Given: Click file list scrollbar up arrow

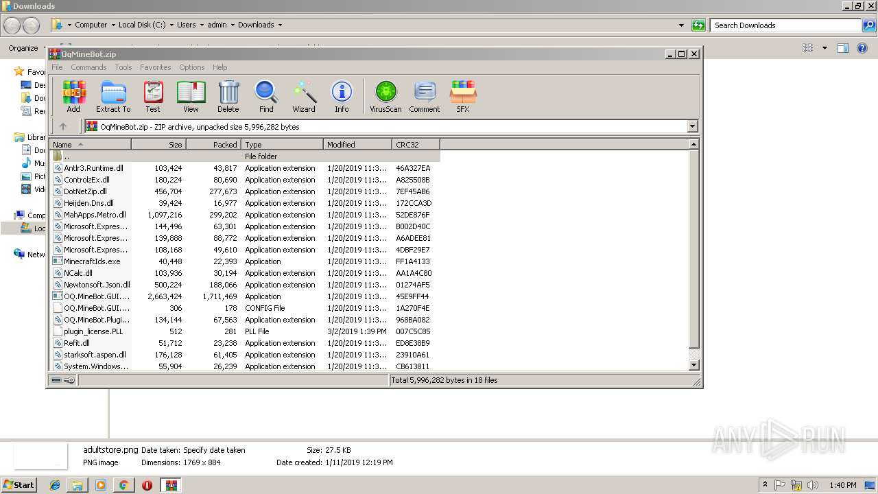Looking at the screenshot, I should point(693,144).
